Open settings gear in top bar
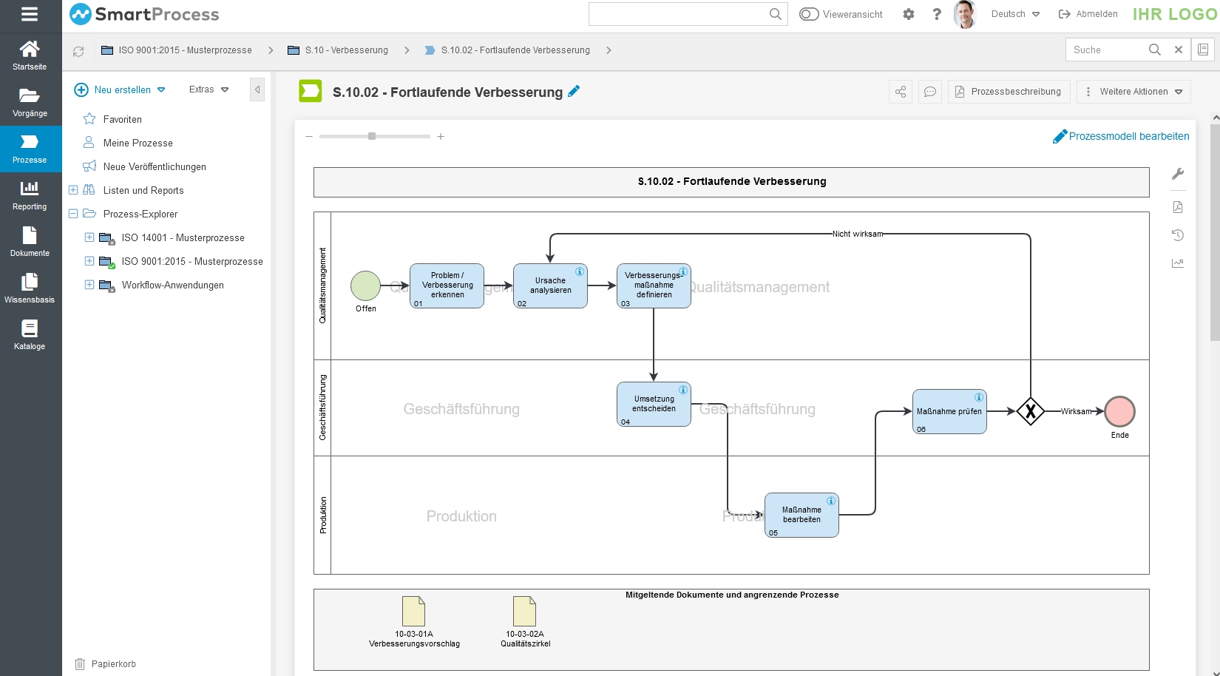The image size is (1220, 676). point(909,14)
